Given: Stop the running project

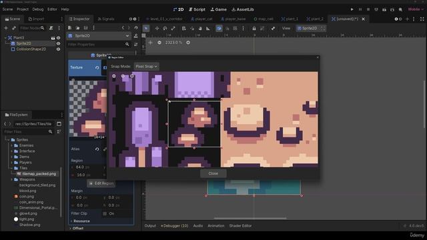Looking at the screenshot, I should (x=368, y=9).
